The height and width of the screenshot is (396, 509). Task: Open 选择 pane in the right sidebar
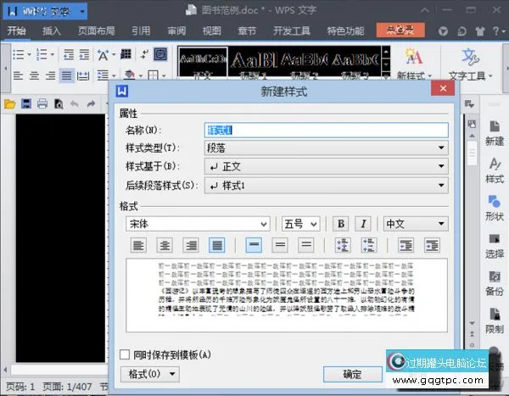tap(495, 246)
